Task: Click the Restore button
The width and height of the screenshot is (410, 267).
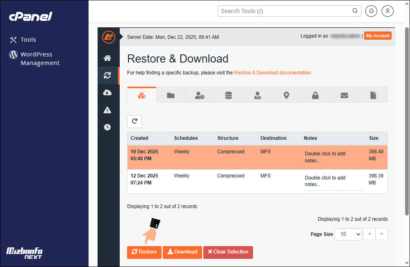Action: tap(144, 252)
